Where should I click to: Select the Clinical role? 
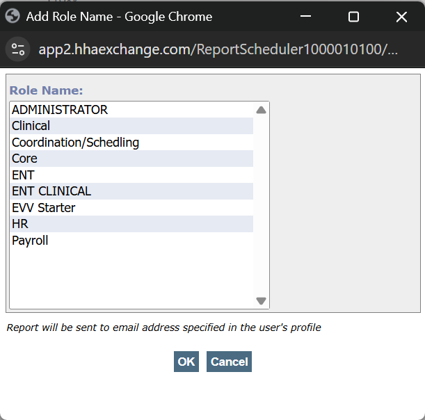click(x=31, y=126)
